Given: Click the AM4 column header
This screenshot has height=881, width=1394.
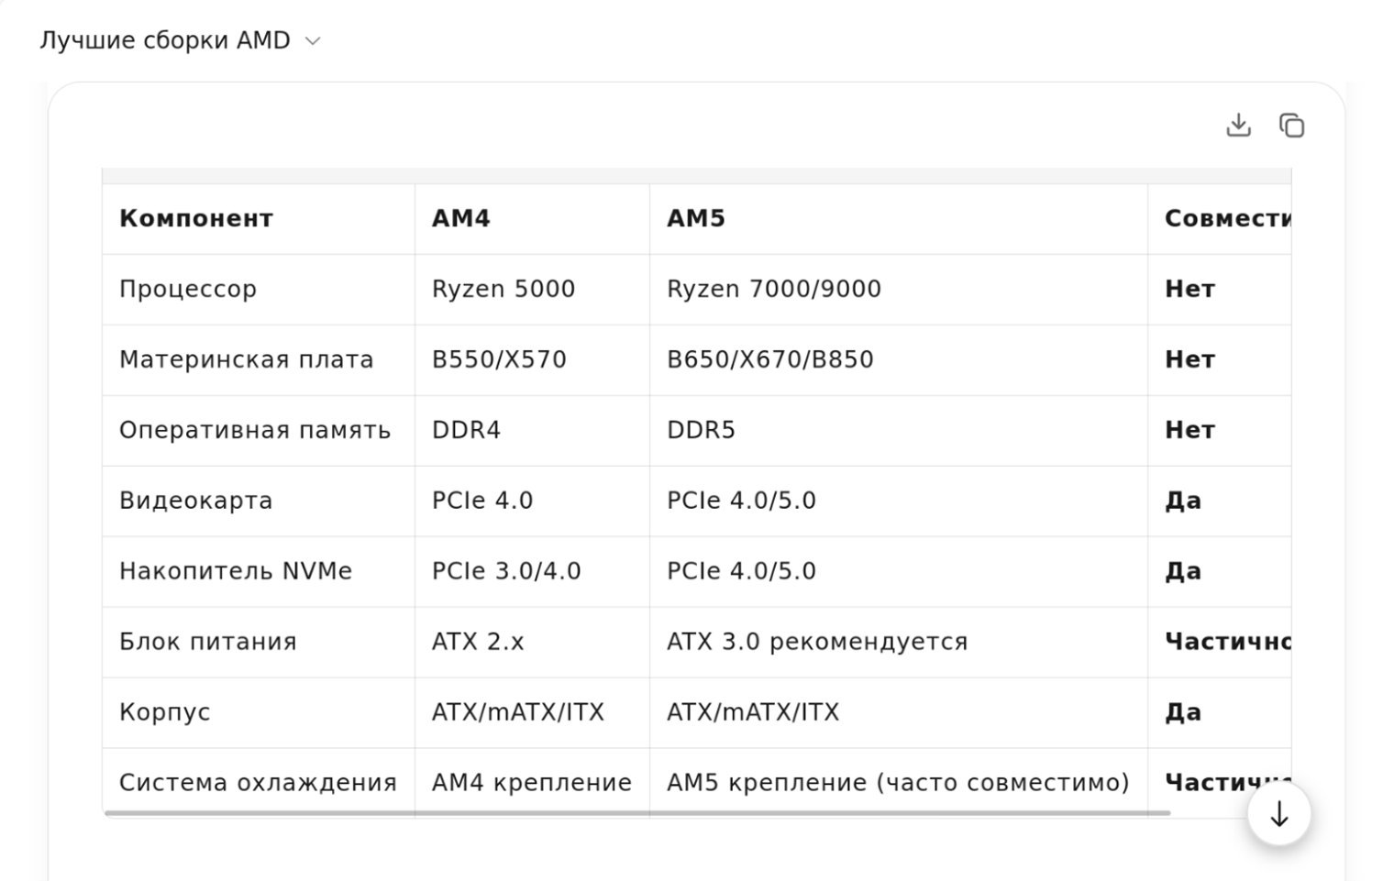Looking at the screenshot, I should [x=460, y=218].
